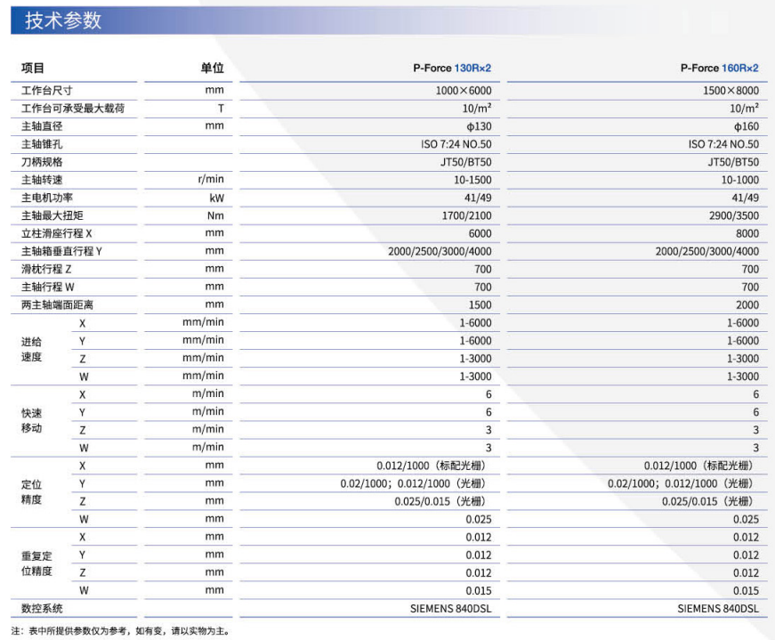The image size is (775, 640).
Task: Click the torque value 1700/2100
Action: (467, 215)
